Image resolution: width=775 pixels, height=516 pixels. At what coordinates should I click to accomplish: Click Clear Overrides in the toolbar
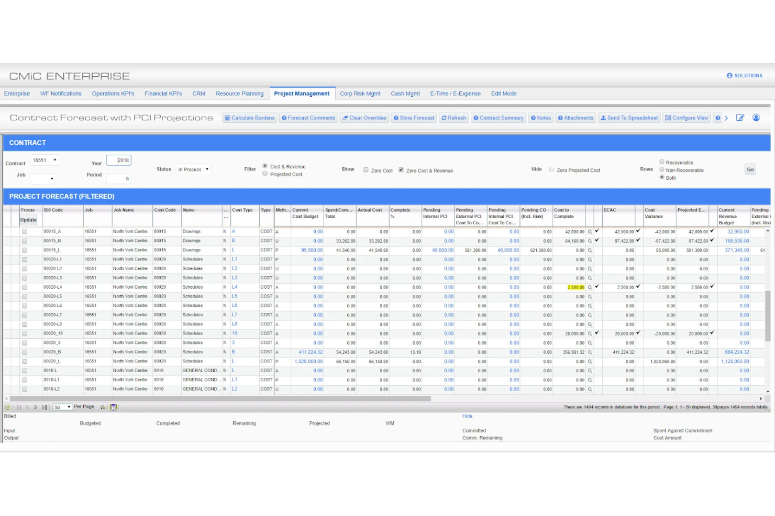click(x=364, y=118)
